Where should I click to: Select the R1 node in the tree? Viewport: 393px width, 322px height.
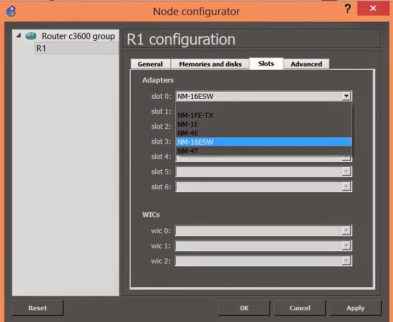[x=76, y=48]
